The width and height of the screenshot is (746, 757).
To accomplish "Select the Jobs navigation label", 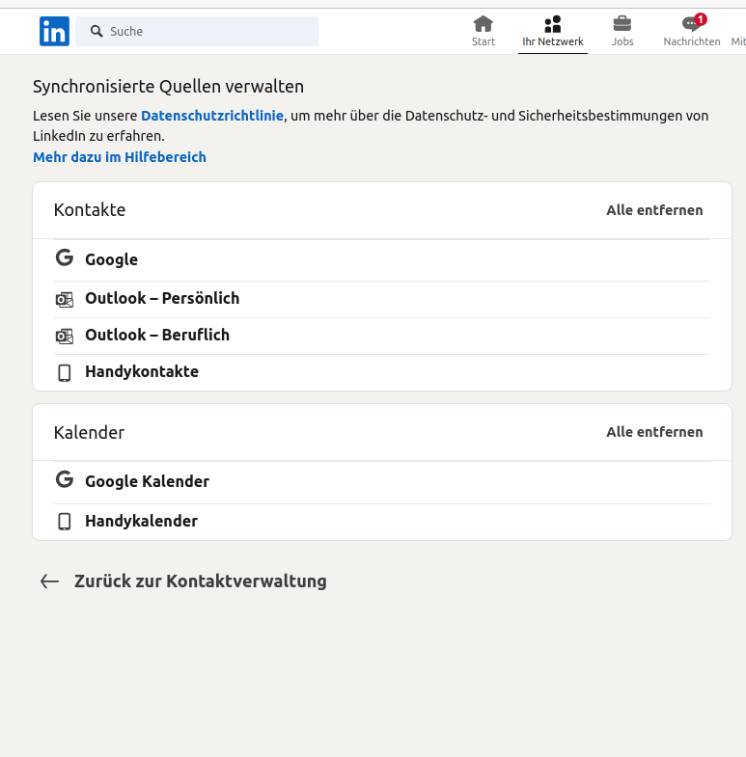I will pos(622,42).
